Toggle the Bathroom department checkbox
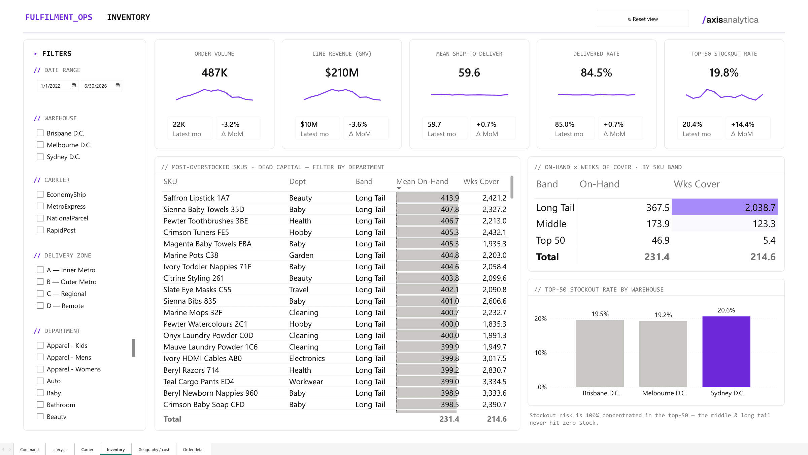This screenshot has width=808, height=455. coord(40,405)
